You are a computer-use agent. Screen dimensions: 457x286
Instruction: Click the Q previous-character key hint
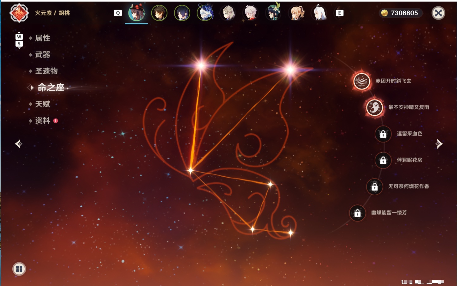coord(118,13)
